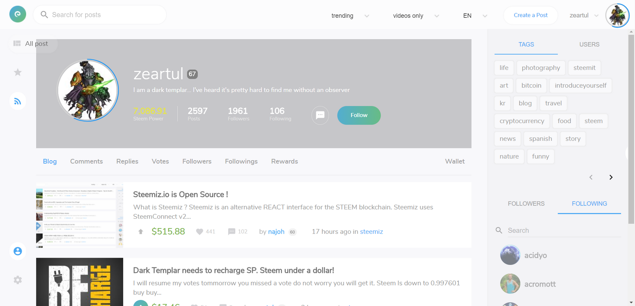Click acidyo's avatar image
This screenshot has height=306, width=635.
(510, 255)
